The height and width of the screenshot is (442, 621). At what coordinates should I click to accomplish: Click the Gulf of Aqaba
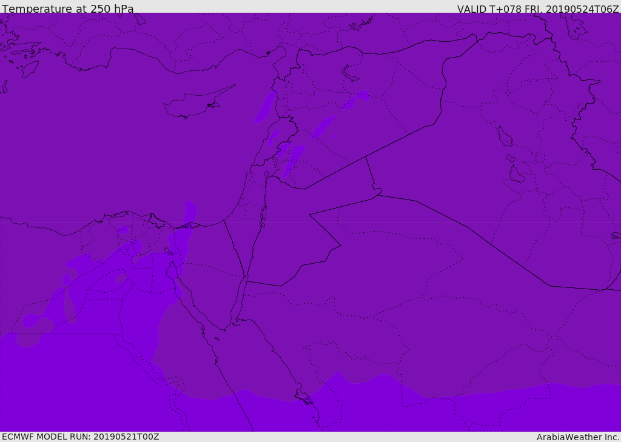pyautogui.click(x=237, y=303)
